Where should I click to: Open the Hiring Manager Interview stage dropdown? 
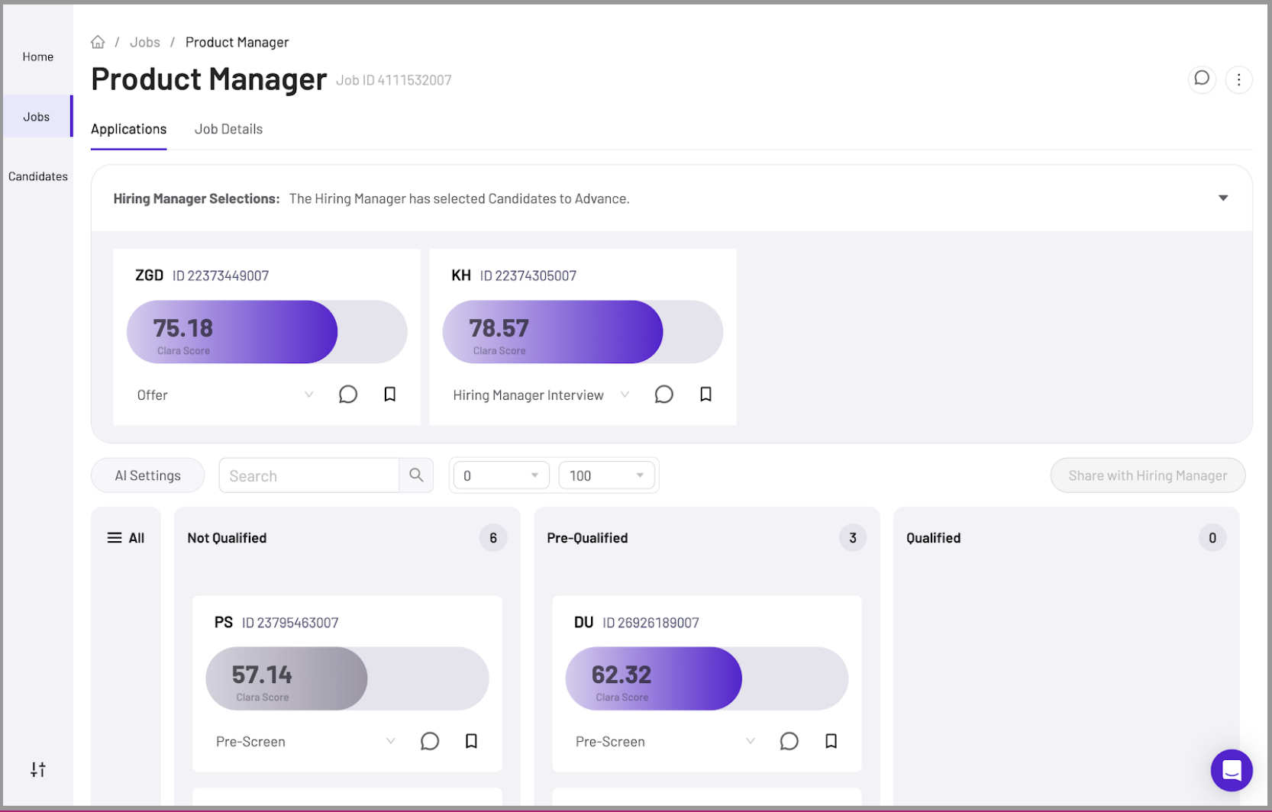coord(625,395)
